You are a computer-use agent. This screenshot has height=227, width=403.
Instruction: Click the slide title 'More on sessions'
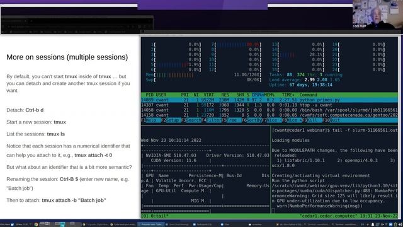(x=67, y=57)
